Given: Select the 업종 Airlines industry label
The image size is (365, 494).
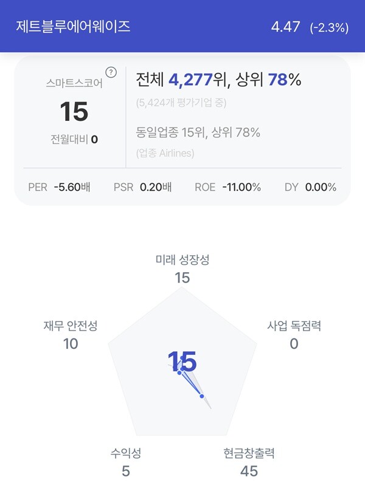Looking at the screenshot, I should click(165, 153).
